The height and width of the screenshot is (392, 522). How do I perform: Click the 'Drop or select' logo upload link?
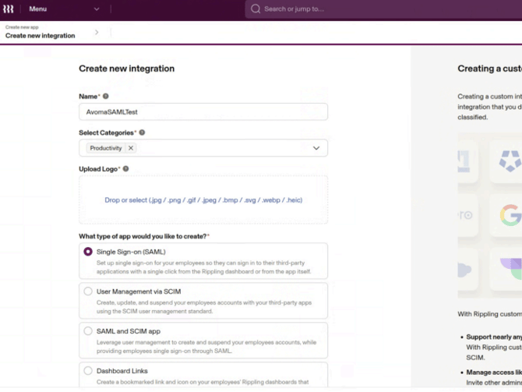pyautogui.click(x=203, y=200)
